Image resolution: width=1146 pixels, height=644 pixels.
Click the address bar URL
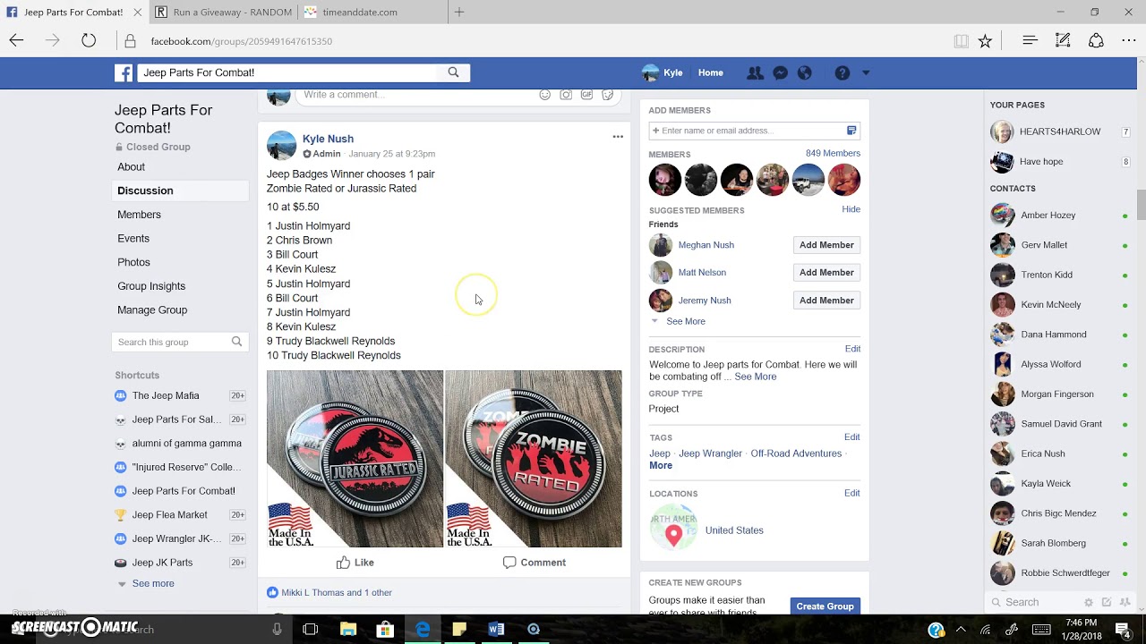point(242,41)
